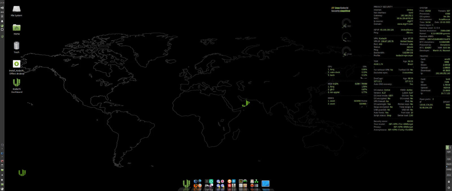
Task: Click the padlock lock-screen icon in the right panel
Action: click(x=449, y=181)
